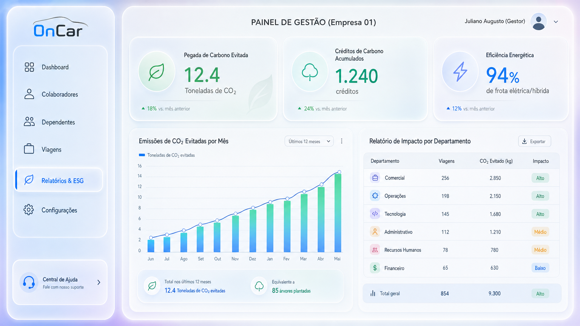Click the user avatar icon at top right
This screenshot has height=326, width=580.
tap(538, 22)
